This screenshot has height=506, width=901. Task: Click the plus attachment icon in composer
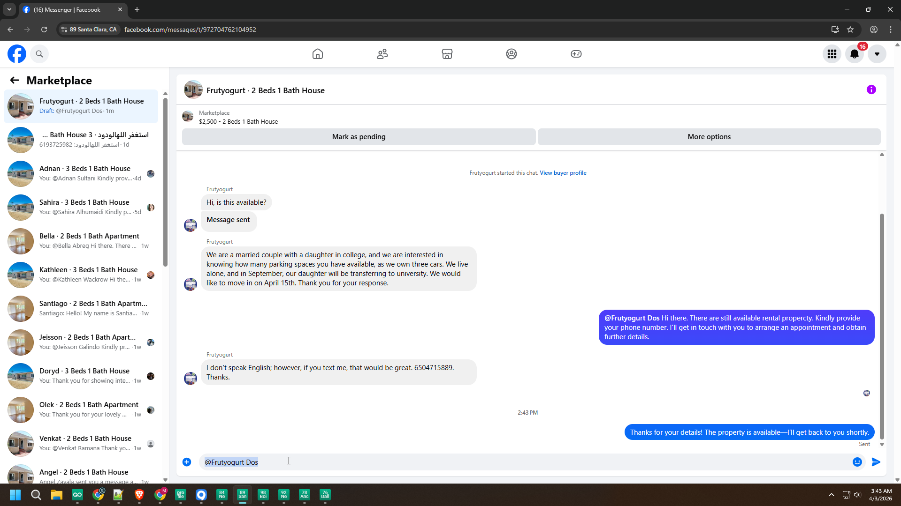point(187,462)
